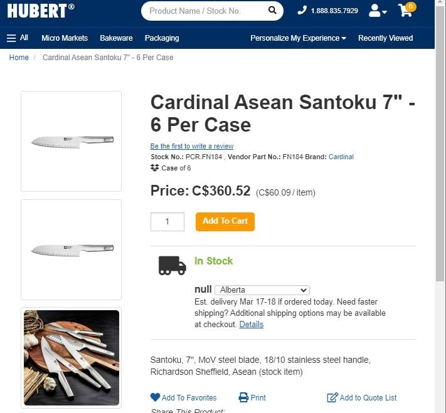Open the Micro Markets menu item

point(65,38)
